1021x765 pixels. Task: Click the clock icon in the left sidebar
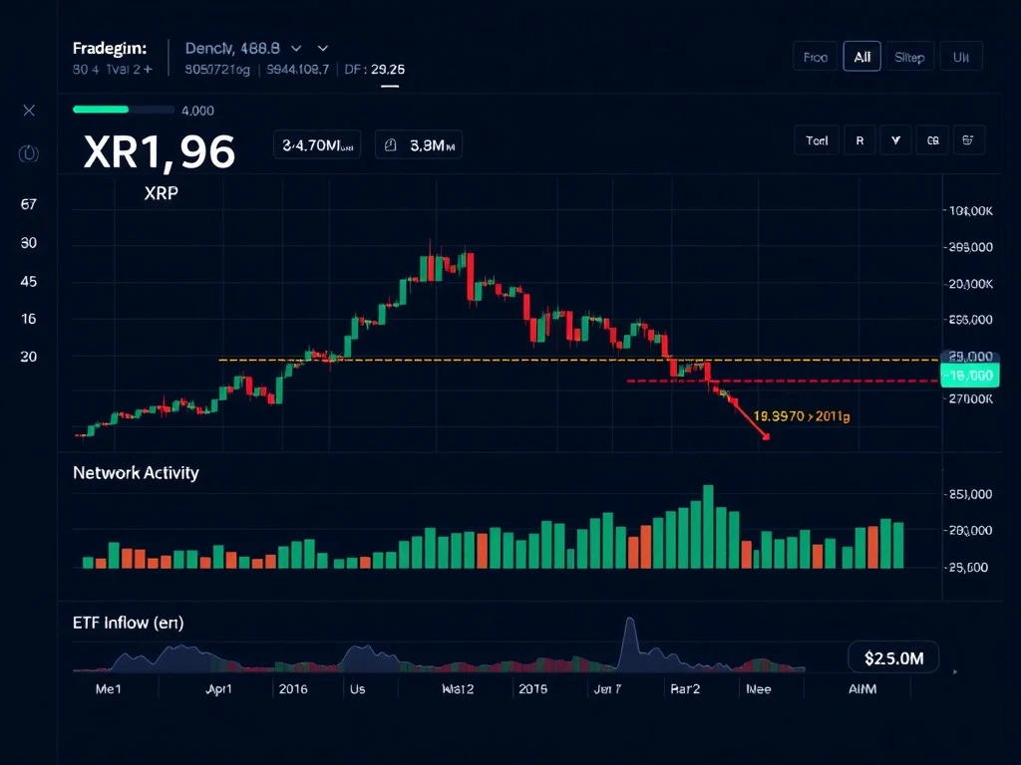click(x=28, y=153)
